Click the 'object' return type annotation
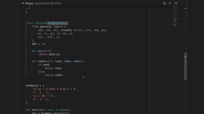Screen dimensions: 204x114 point(64,110)
